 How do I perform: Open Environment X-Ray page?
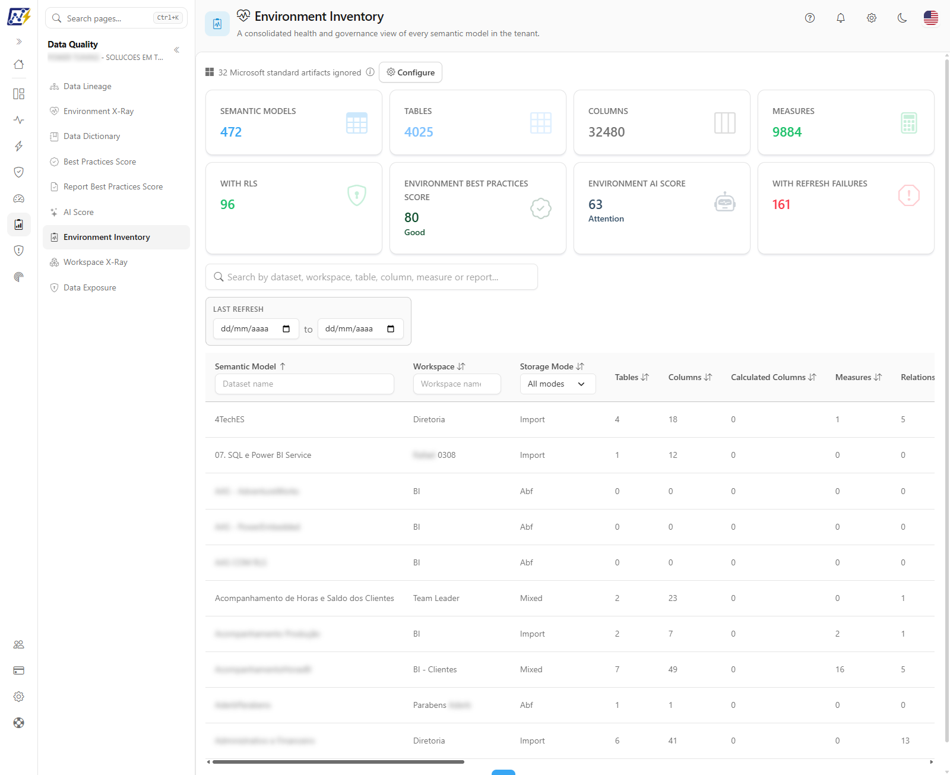[x=116, y=111]
